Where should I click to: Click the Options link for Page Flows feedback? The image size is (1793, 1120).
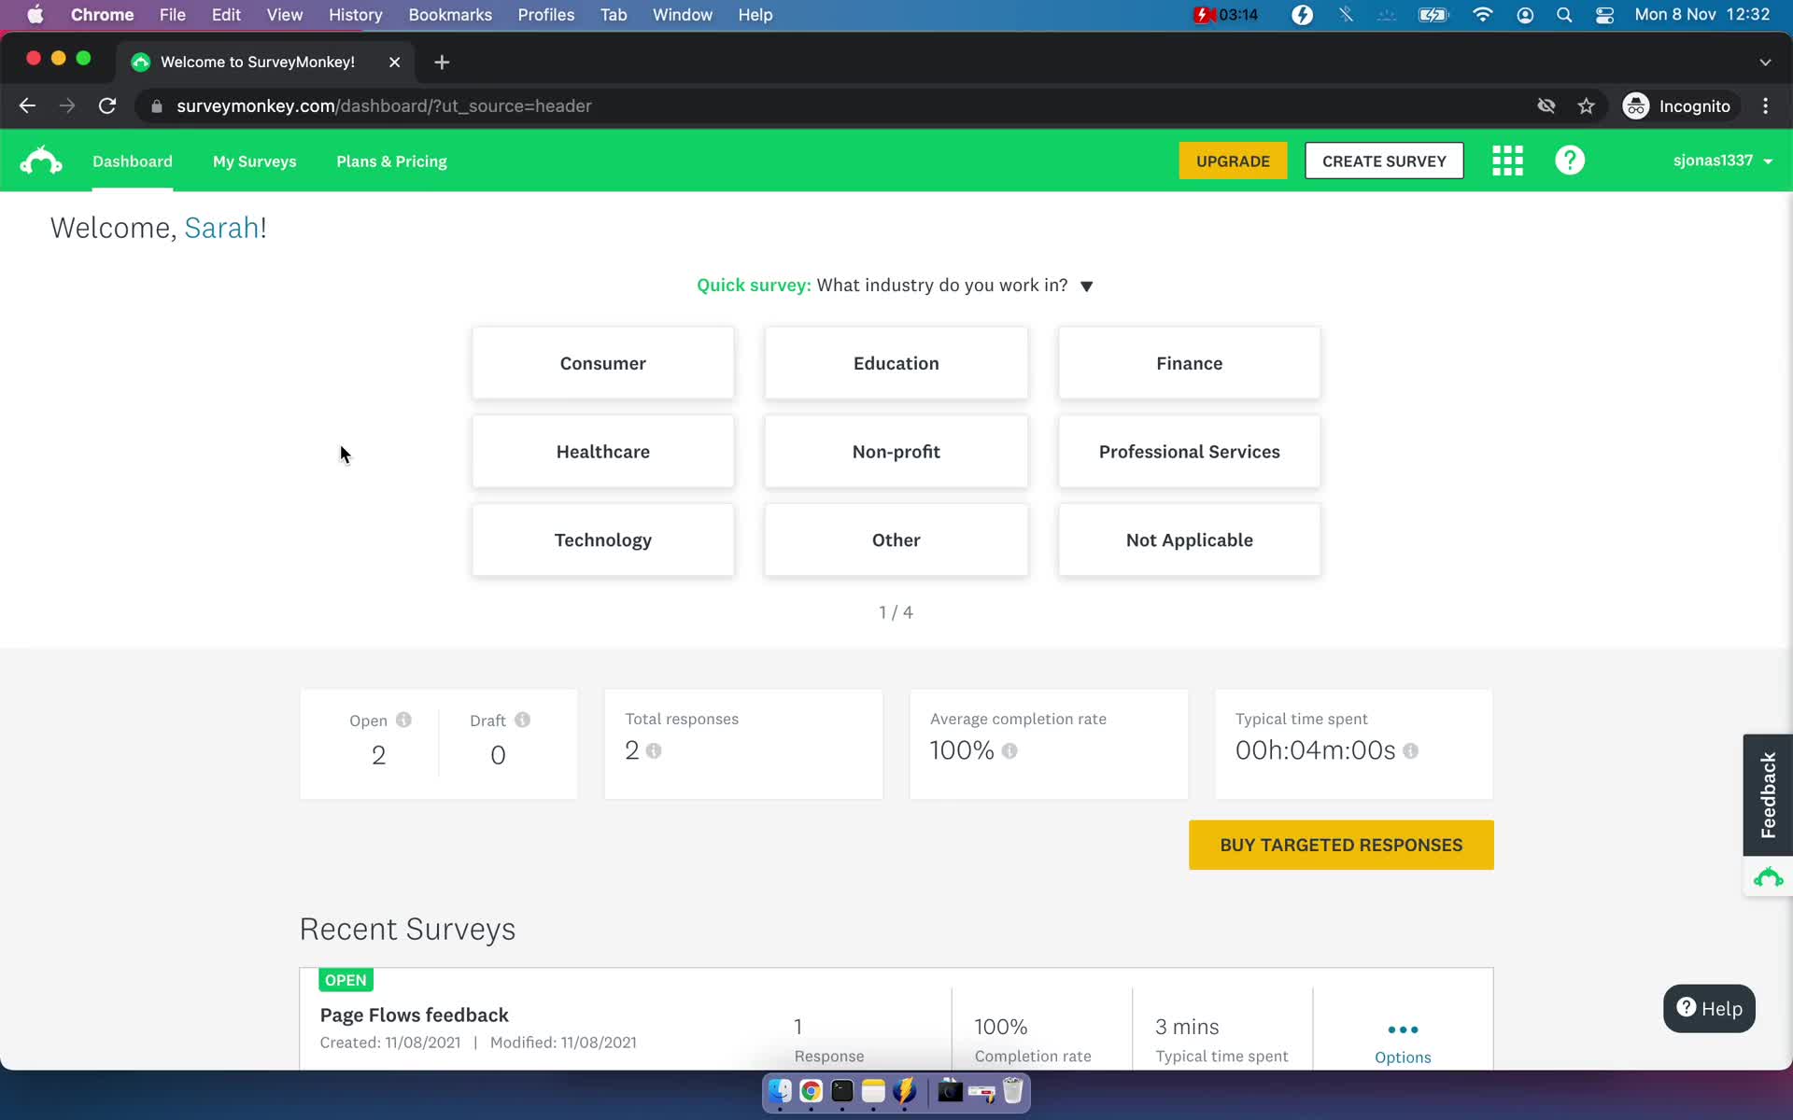point(1402,1057)
